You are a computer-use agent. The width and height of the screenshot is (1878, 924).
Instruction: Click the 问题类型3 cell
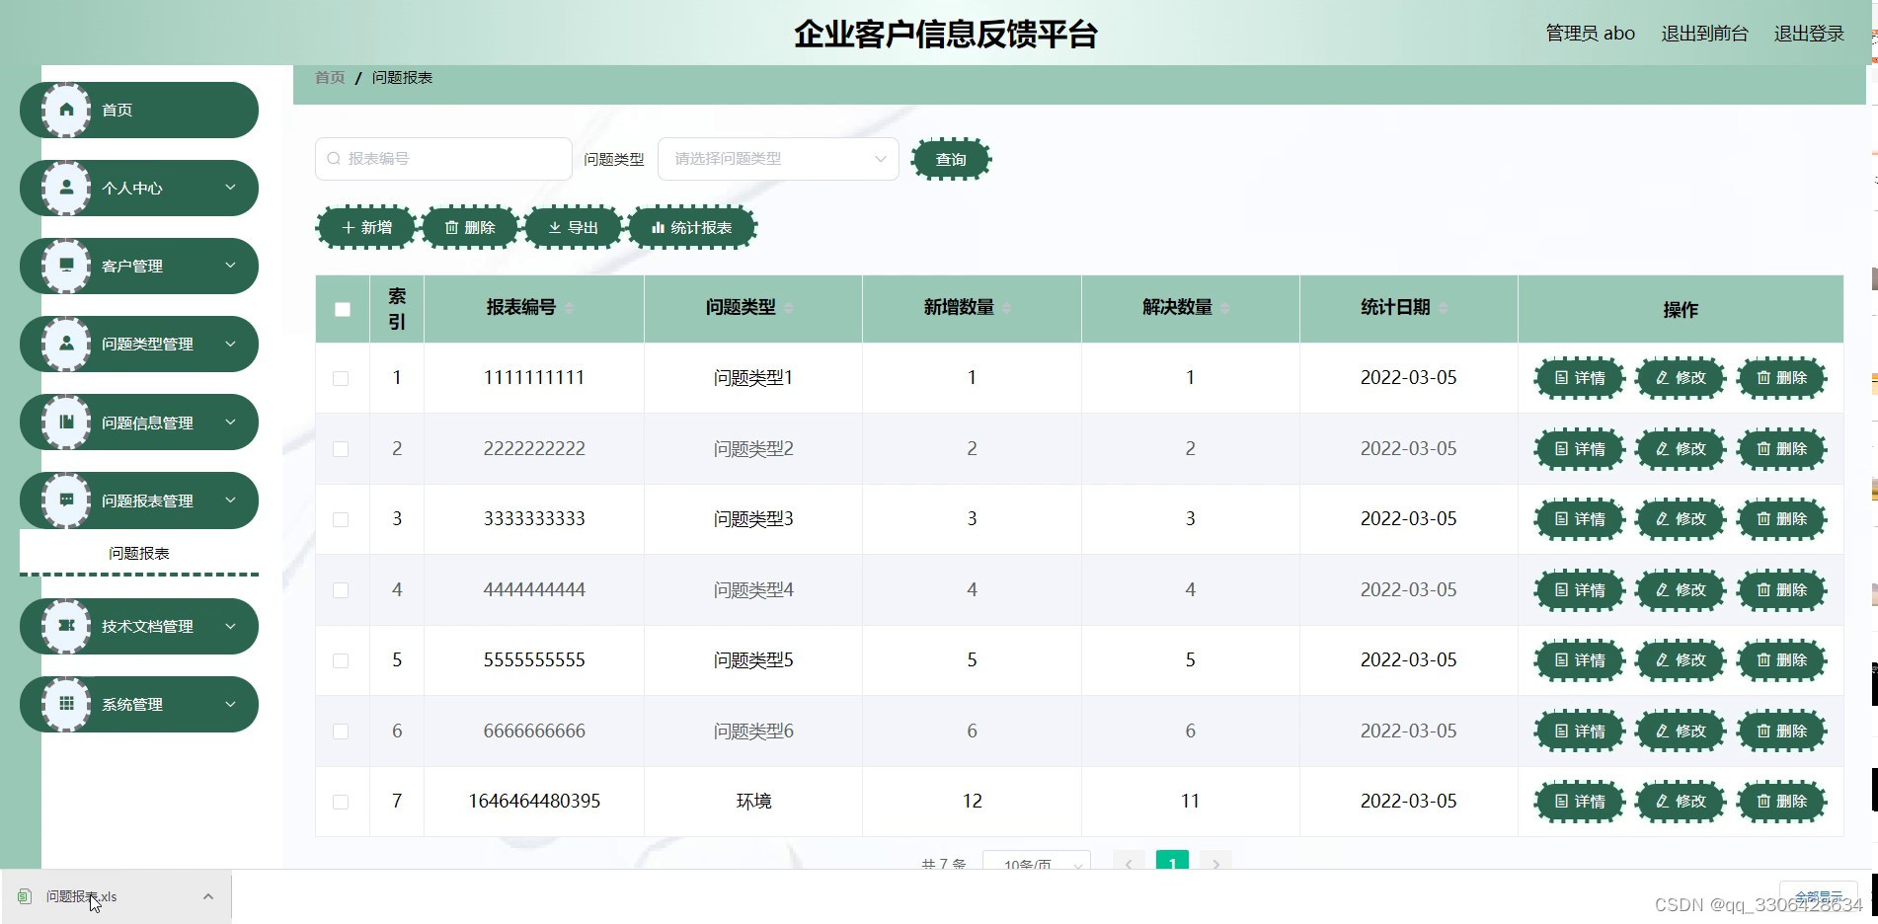[x=753, y=519]
